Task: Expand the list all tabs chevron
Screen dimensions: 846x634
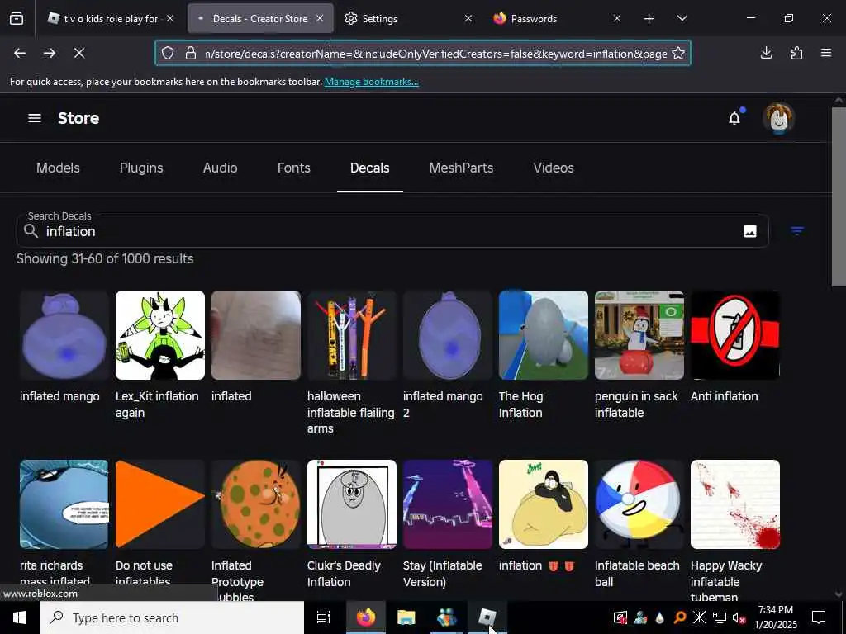Action: [682, 19]
